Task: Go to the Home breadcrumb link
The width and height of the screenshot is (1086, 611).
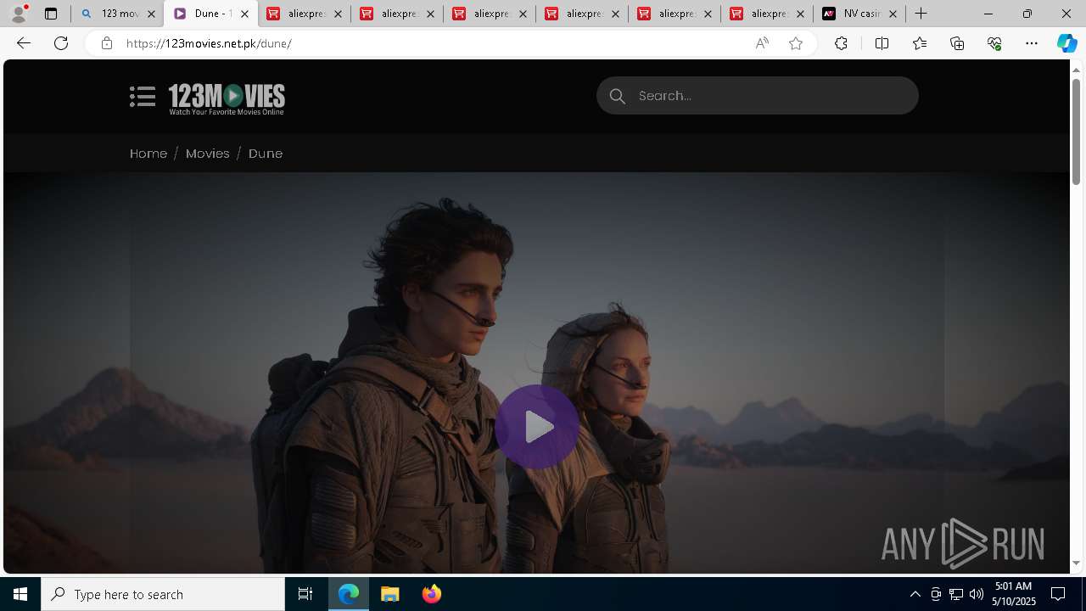Action: [148, 154]
